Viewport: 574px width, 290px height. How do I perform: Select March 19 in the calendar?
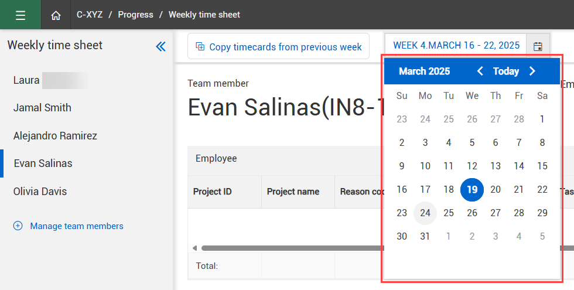[472, 189]
